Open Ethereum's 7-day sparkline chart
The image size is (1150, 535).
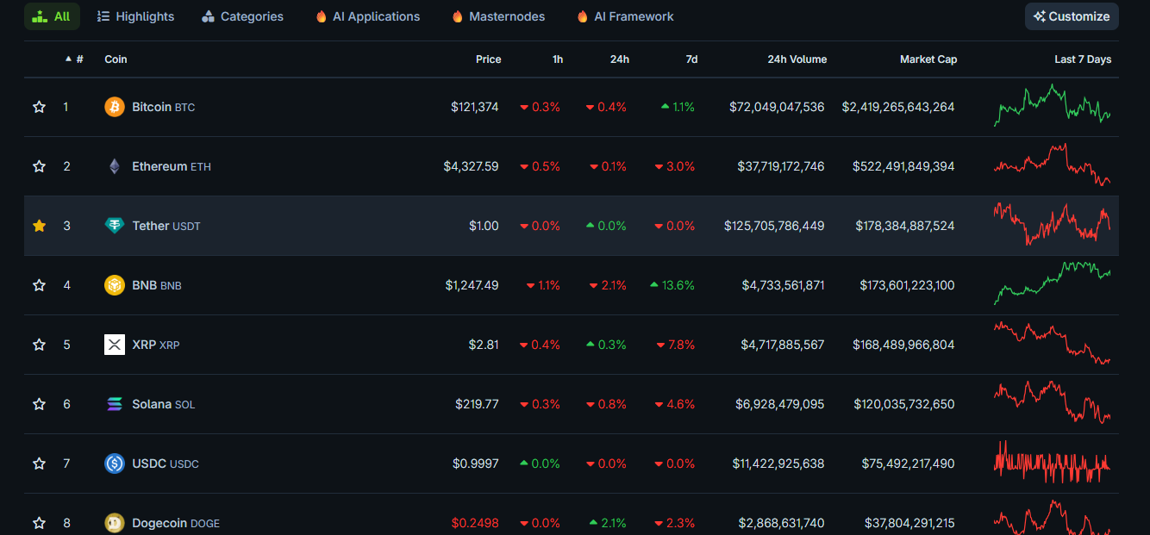click(1052, 165)
